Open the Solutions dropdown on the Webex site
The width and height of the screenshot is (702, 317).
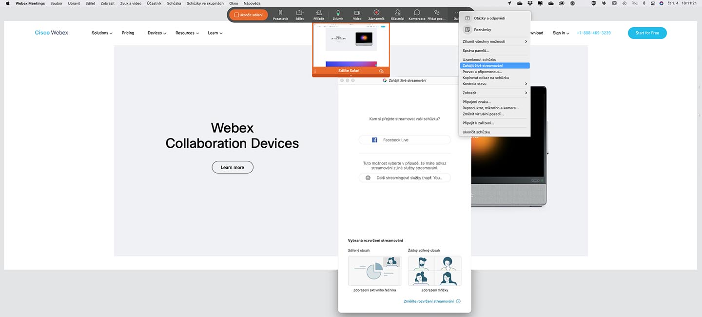click(102, 33)
